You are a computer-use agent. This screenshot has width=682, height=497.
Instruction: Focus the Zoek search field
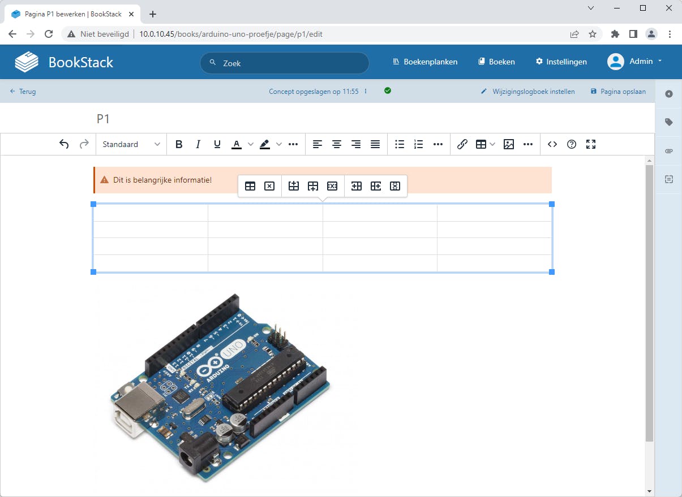(285, 63)
